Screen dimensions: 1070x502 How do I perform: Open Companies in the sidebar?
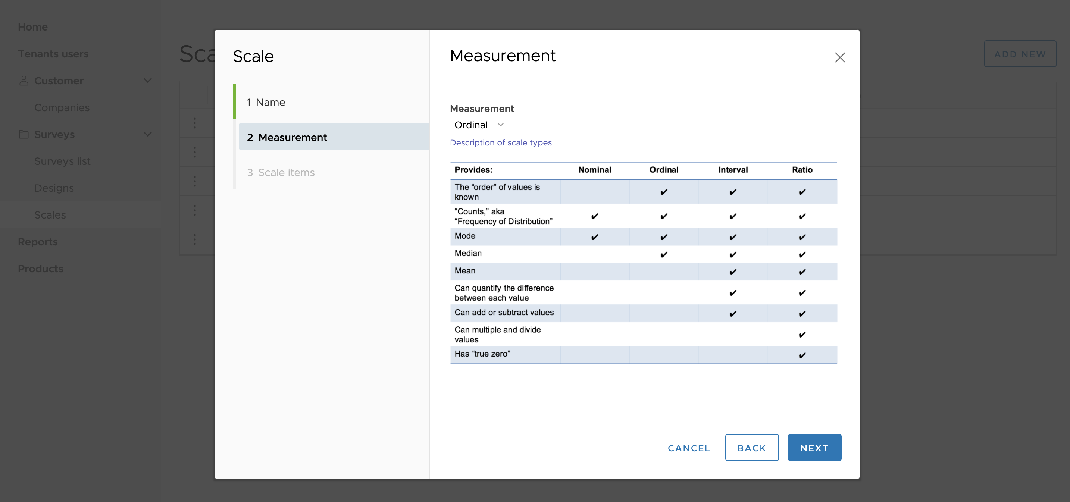62,107
